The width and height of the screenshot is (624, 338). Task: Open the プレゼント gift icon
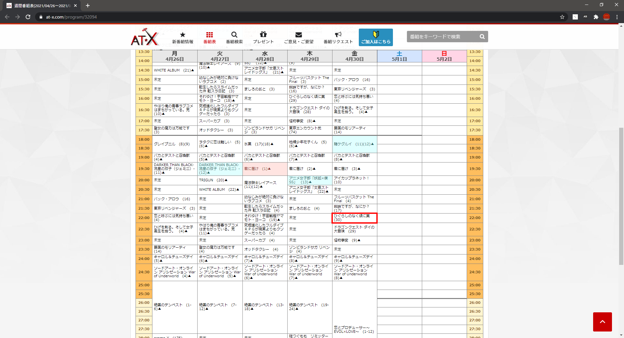pos(263,34)
